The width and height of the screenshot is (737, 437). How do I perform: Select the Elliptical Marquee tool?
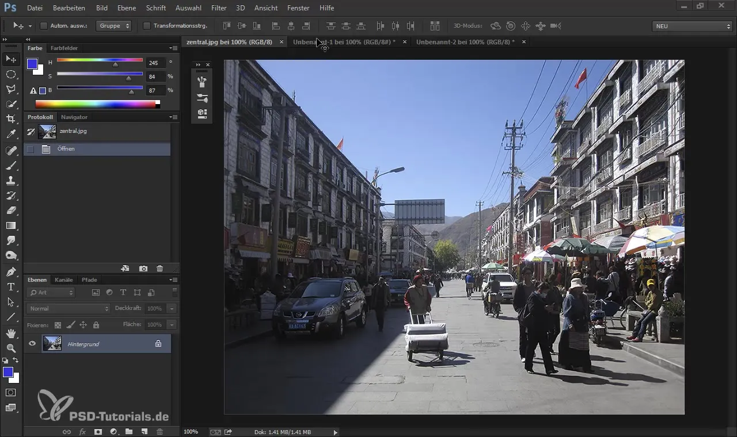click(x=11, y=74)
